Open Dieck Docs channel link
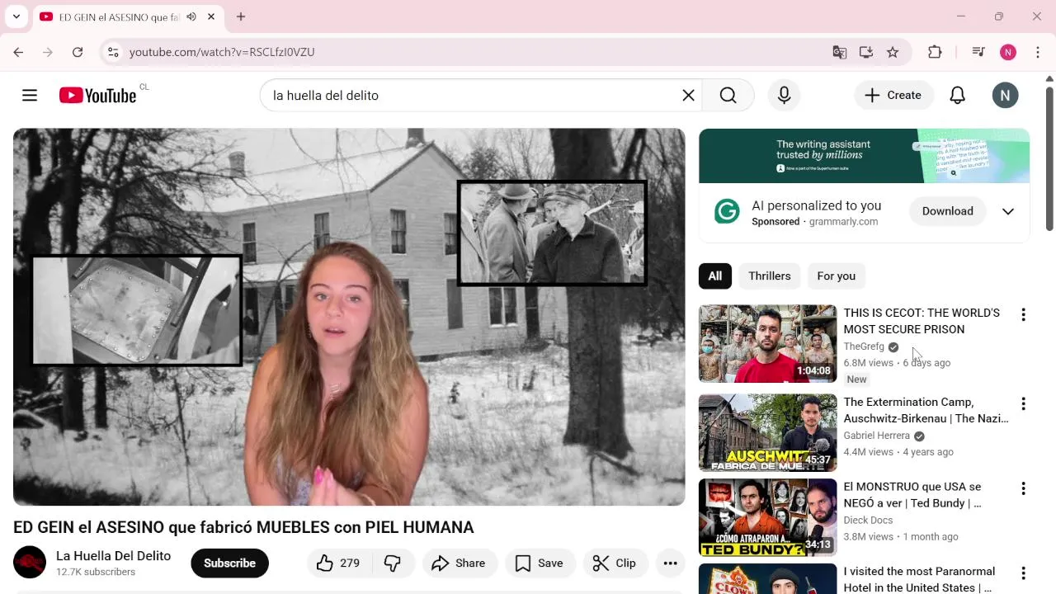 (868, 521)
